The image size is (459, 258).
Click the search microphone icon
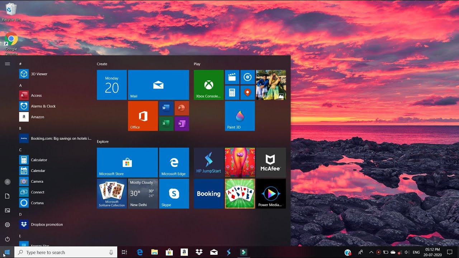111,252
